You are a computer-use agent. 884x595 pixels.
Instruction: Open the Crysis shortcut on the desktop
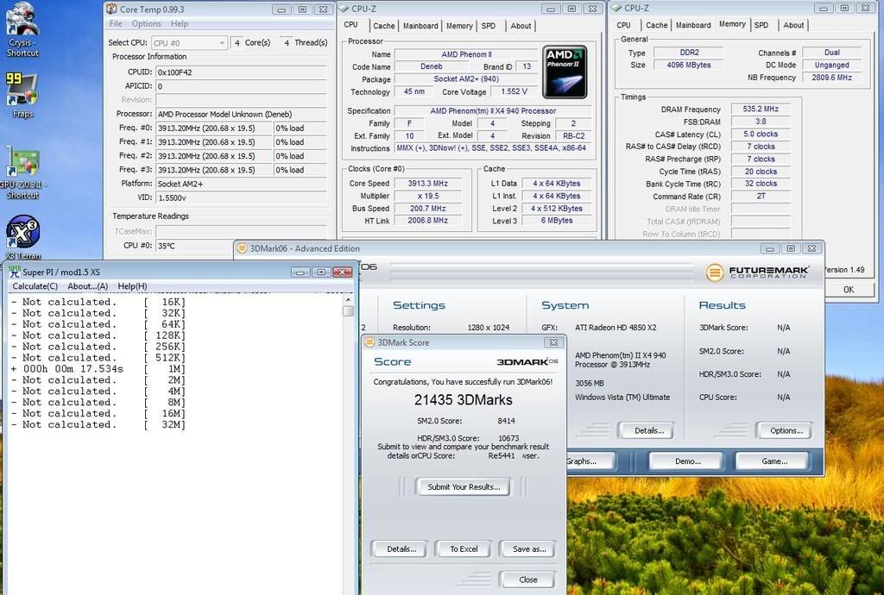pyautogui.click(x=22, y=29)
